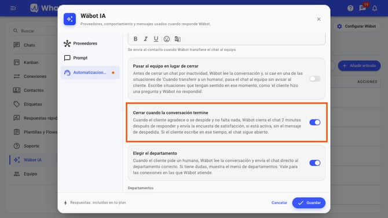The width and height of the screenshot is (388, 218).
Task: Collapse the sidebar with the menu icon
Action: 13,8
